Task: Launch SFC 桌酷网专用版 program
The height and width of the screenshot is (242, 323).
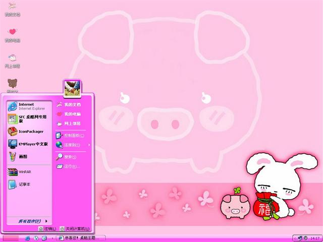Action: [x=29, y=119]
